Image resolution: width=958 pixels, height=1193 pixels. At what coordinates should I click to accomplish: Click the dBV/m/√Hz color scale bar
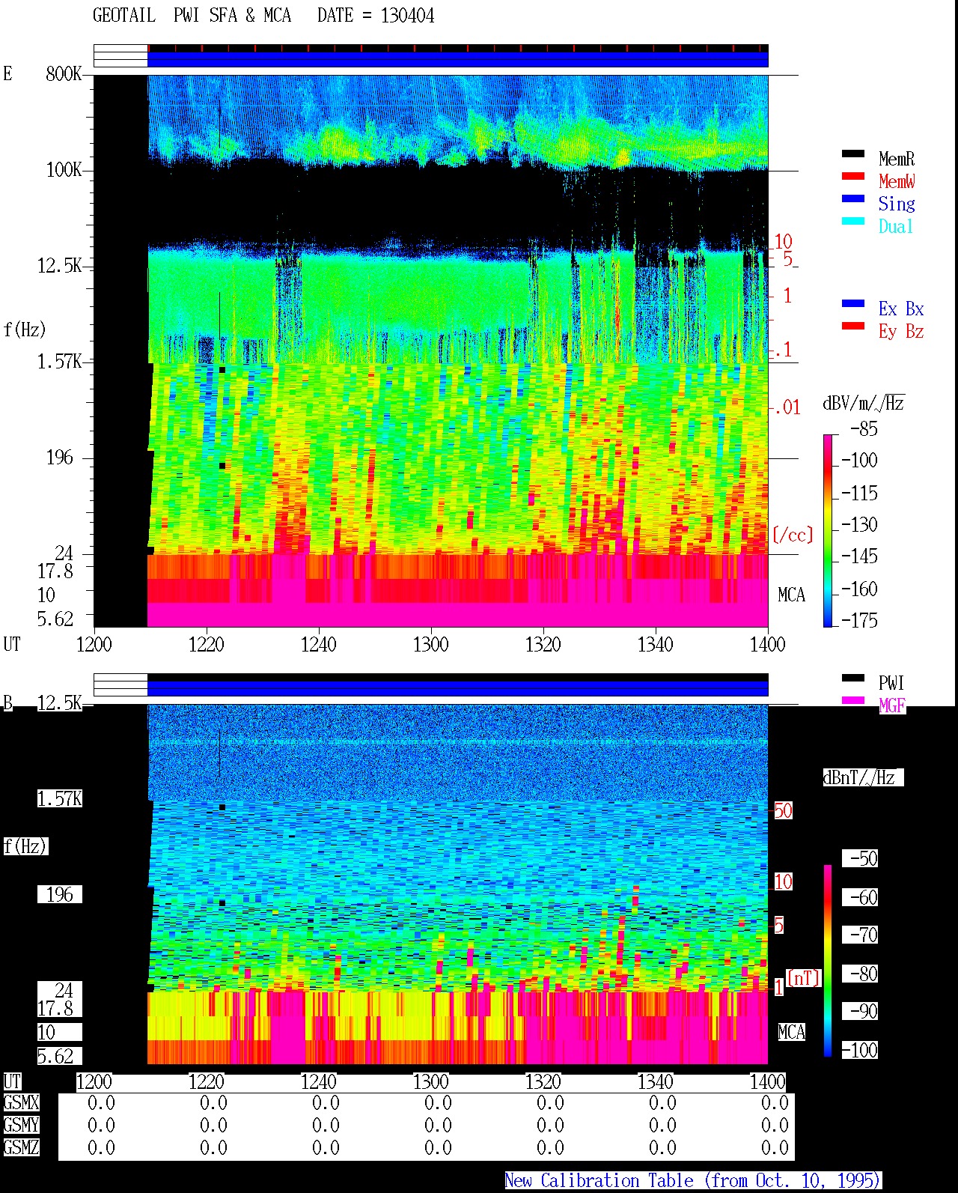828,530
